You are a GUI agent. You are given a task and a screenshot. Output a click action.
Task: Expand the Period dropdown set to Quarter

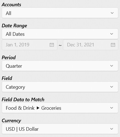pyautogui.click(x=60, y=66)
